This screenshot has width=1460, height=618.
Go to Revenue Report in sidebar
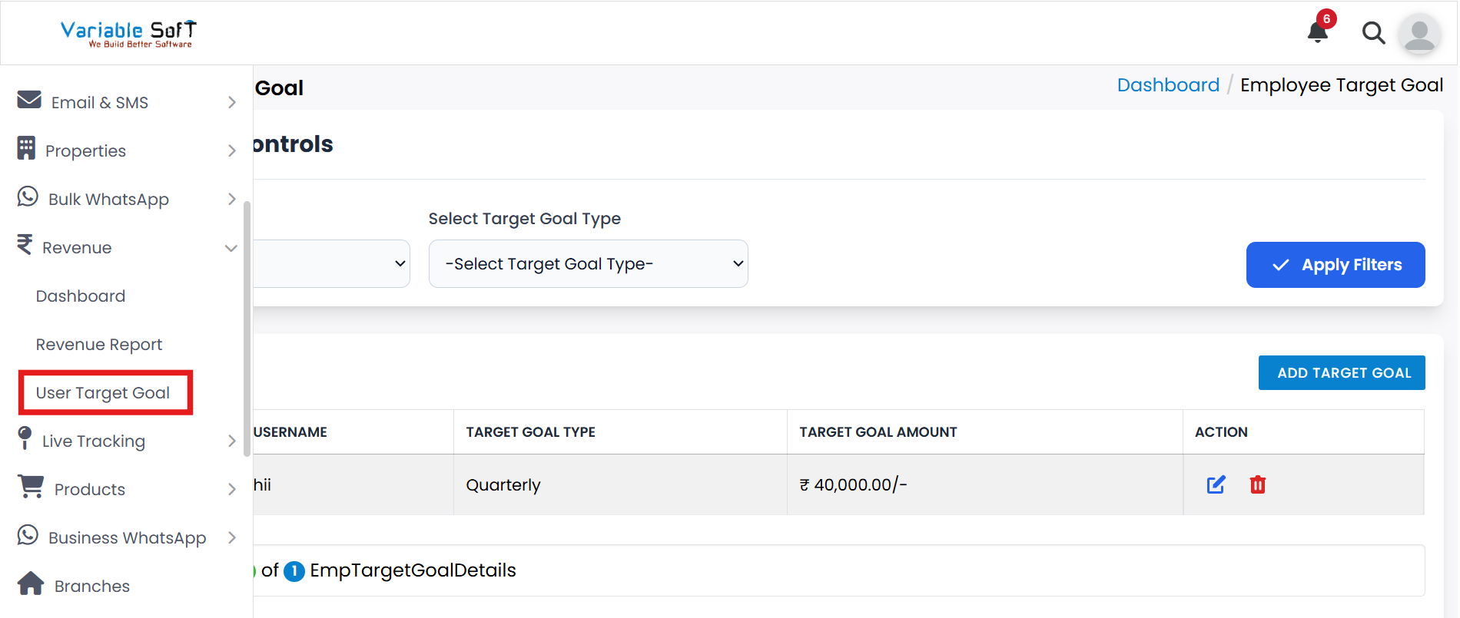pos(99,345)
